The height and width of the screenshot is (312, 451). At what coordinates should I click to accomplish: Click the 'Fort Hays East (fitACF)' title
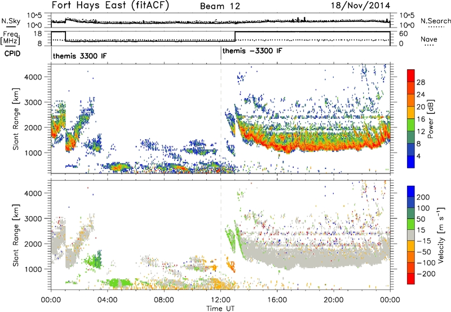(x=110, y=6)
